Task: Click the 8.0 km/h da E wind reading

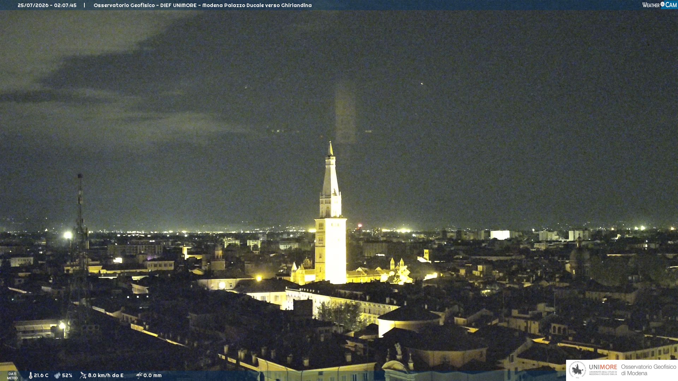Action: coord(106,375)
